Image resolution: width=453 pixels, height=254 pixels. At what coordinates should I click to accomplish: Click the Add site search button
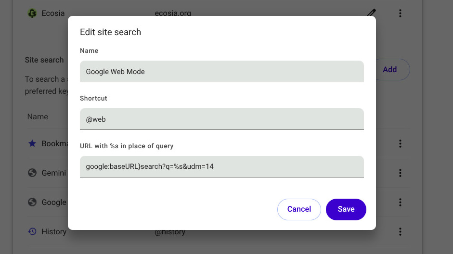click(x=392, y=70)
